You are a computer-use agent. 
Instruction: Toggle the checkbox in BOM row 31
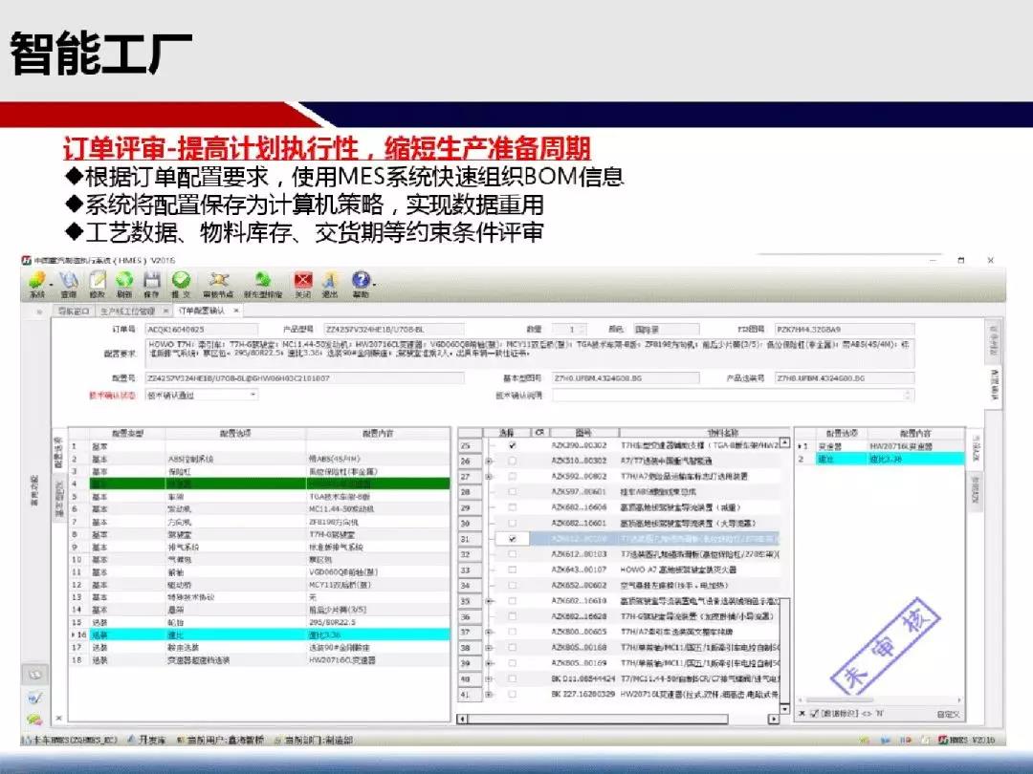512,538
